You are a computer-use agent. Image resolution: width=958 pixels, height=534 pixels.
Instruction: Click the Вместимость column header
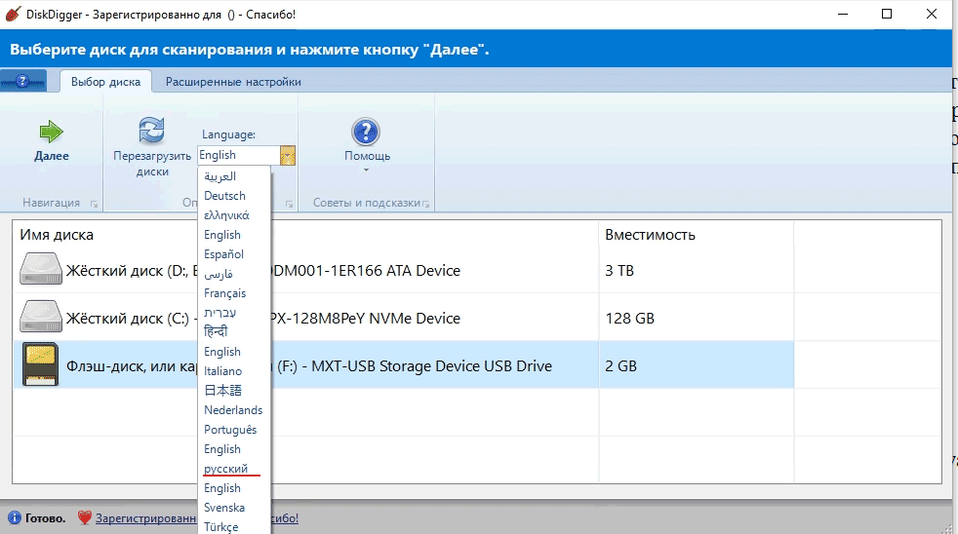click(x=650, y=235)
